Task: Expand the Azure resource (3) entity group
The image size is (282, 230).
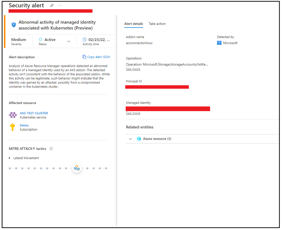Action: tap(130, 139)
